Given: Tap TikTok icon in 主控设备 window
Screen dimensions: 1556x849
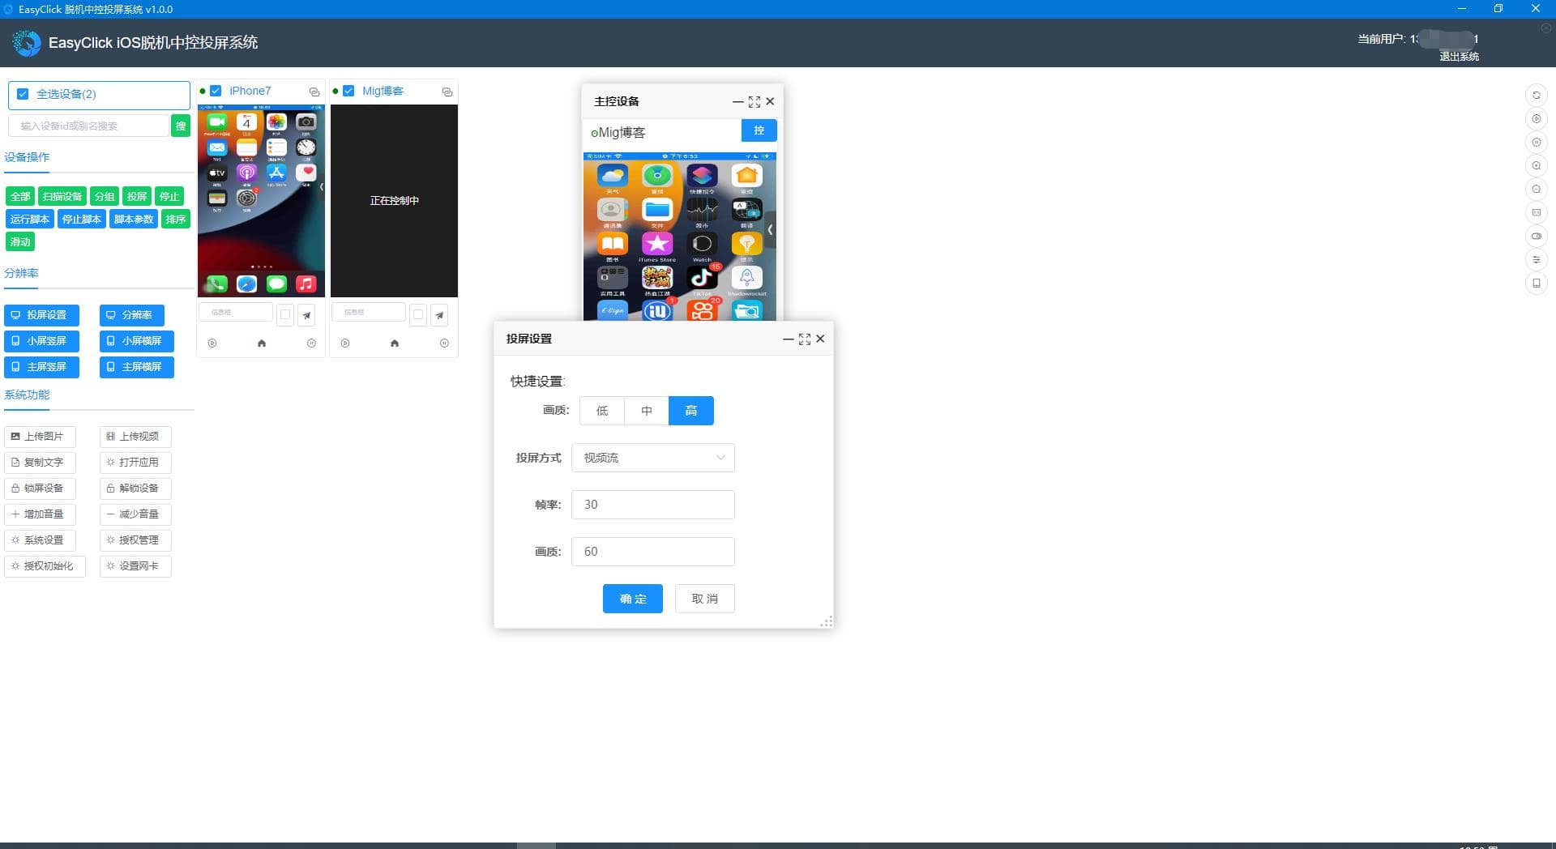Looking at the screenshot, I should coord(702,278).
